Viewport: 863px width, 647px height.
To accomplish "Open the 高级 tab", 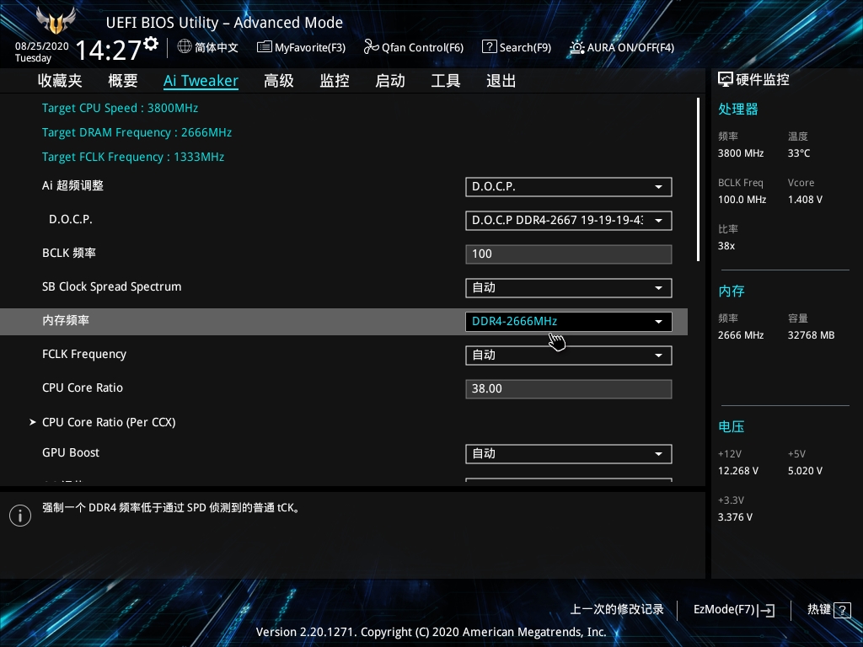I will click(278, 81).
